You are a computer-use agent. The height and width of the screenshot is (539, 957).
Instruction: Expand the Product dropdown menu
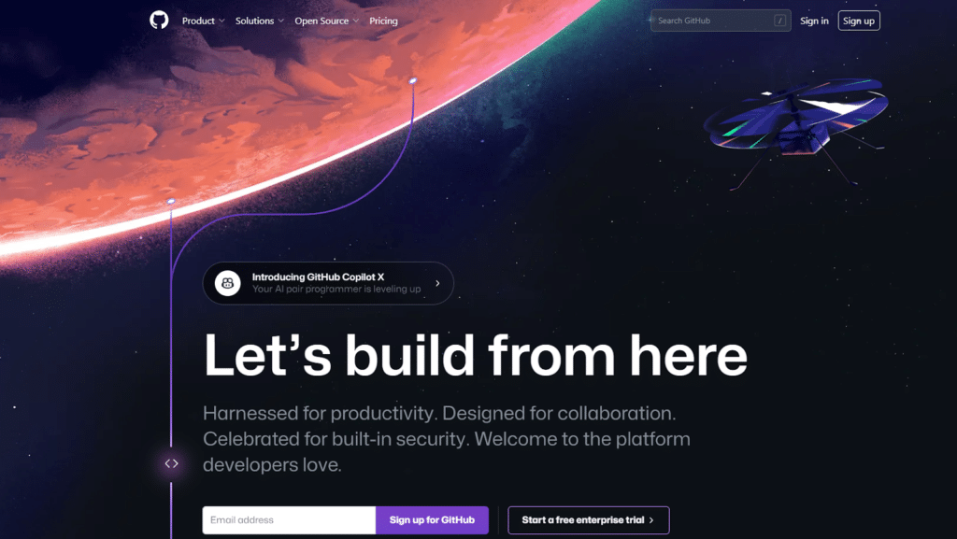click(x=203, y=21)
